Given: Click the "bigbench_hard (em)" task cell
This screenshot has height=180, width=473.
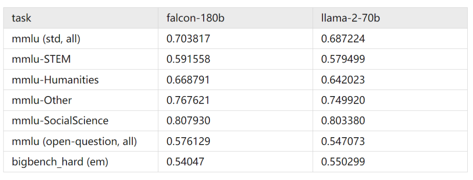Looking at the screenshot, I should 60,162.
